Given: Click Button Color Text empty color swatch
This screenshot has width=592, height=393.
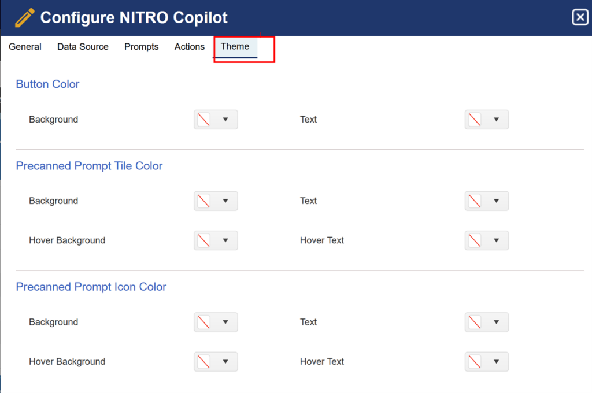Looking at the screenshot, I should tap(475, 120).
